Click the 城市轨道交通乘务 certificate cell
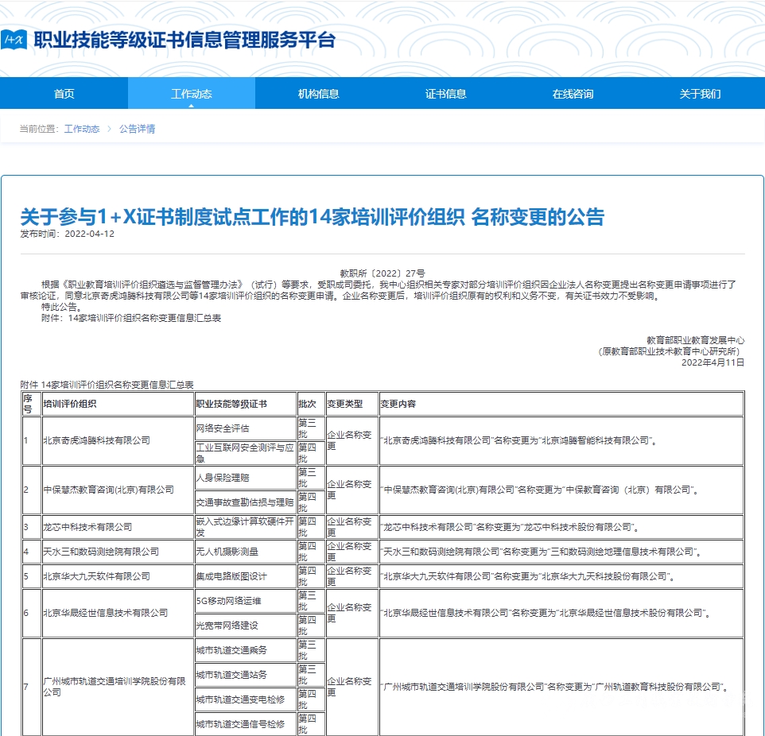This screenshot has height=736, width=765. [x=246, y=650]
